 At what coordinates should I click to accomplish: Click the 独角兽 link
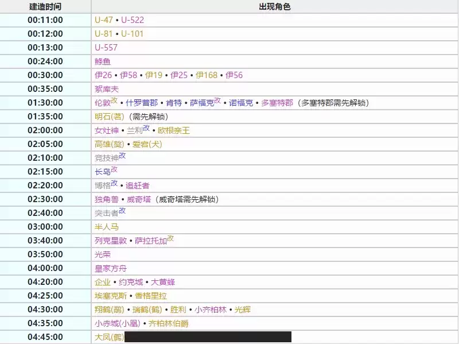(x=107, y=200)
